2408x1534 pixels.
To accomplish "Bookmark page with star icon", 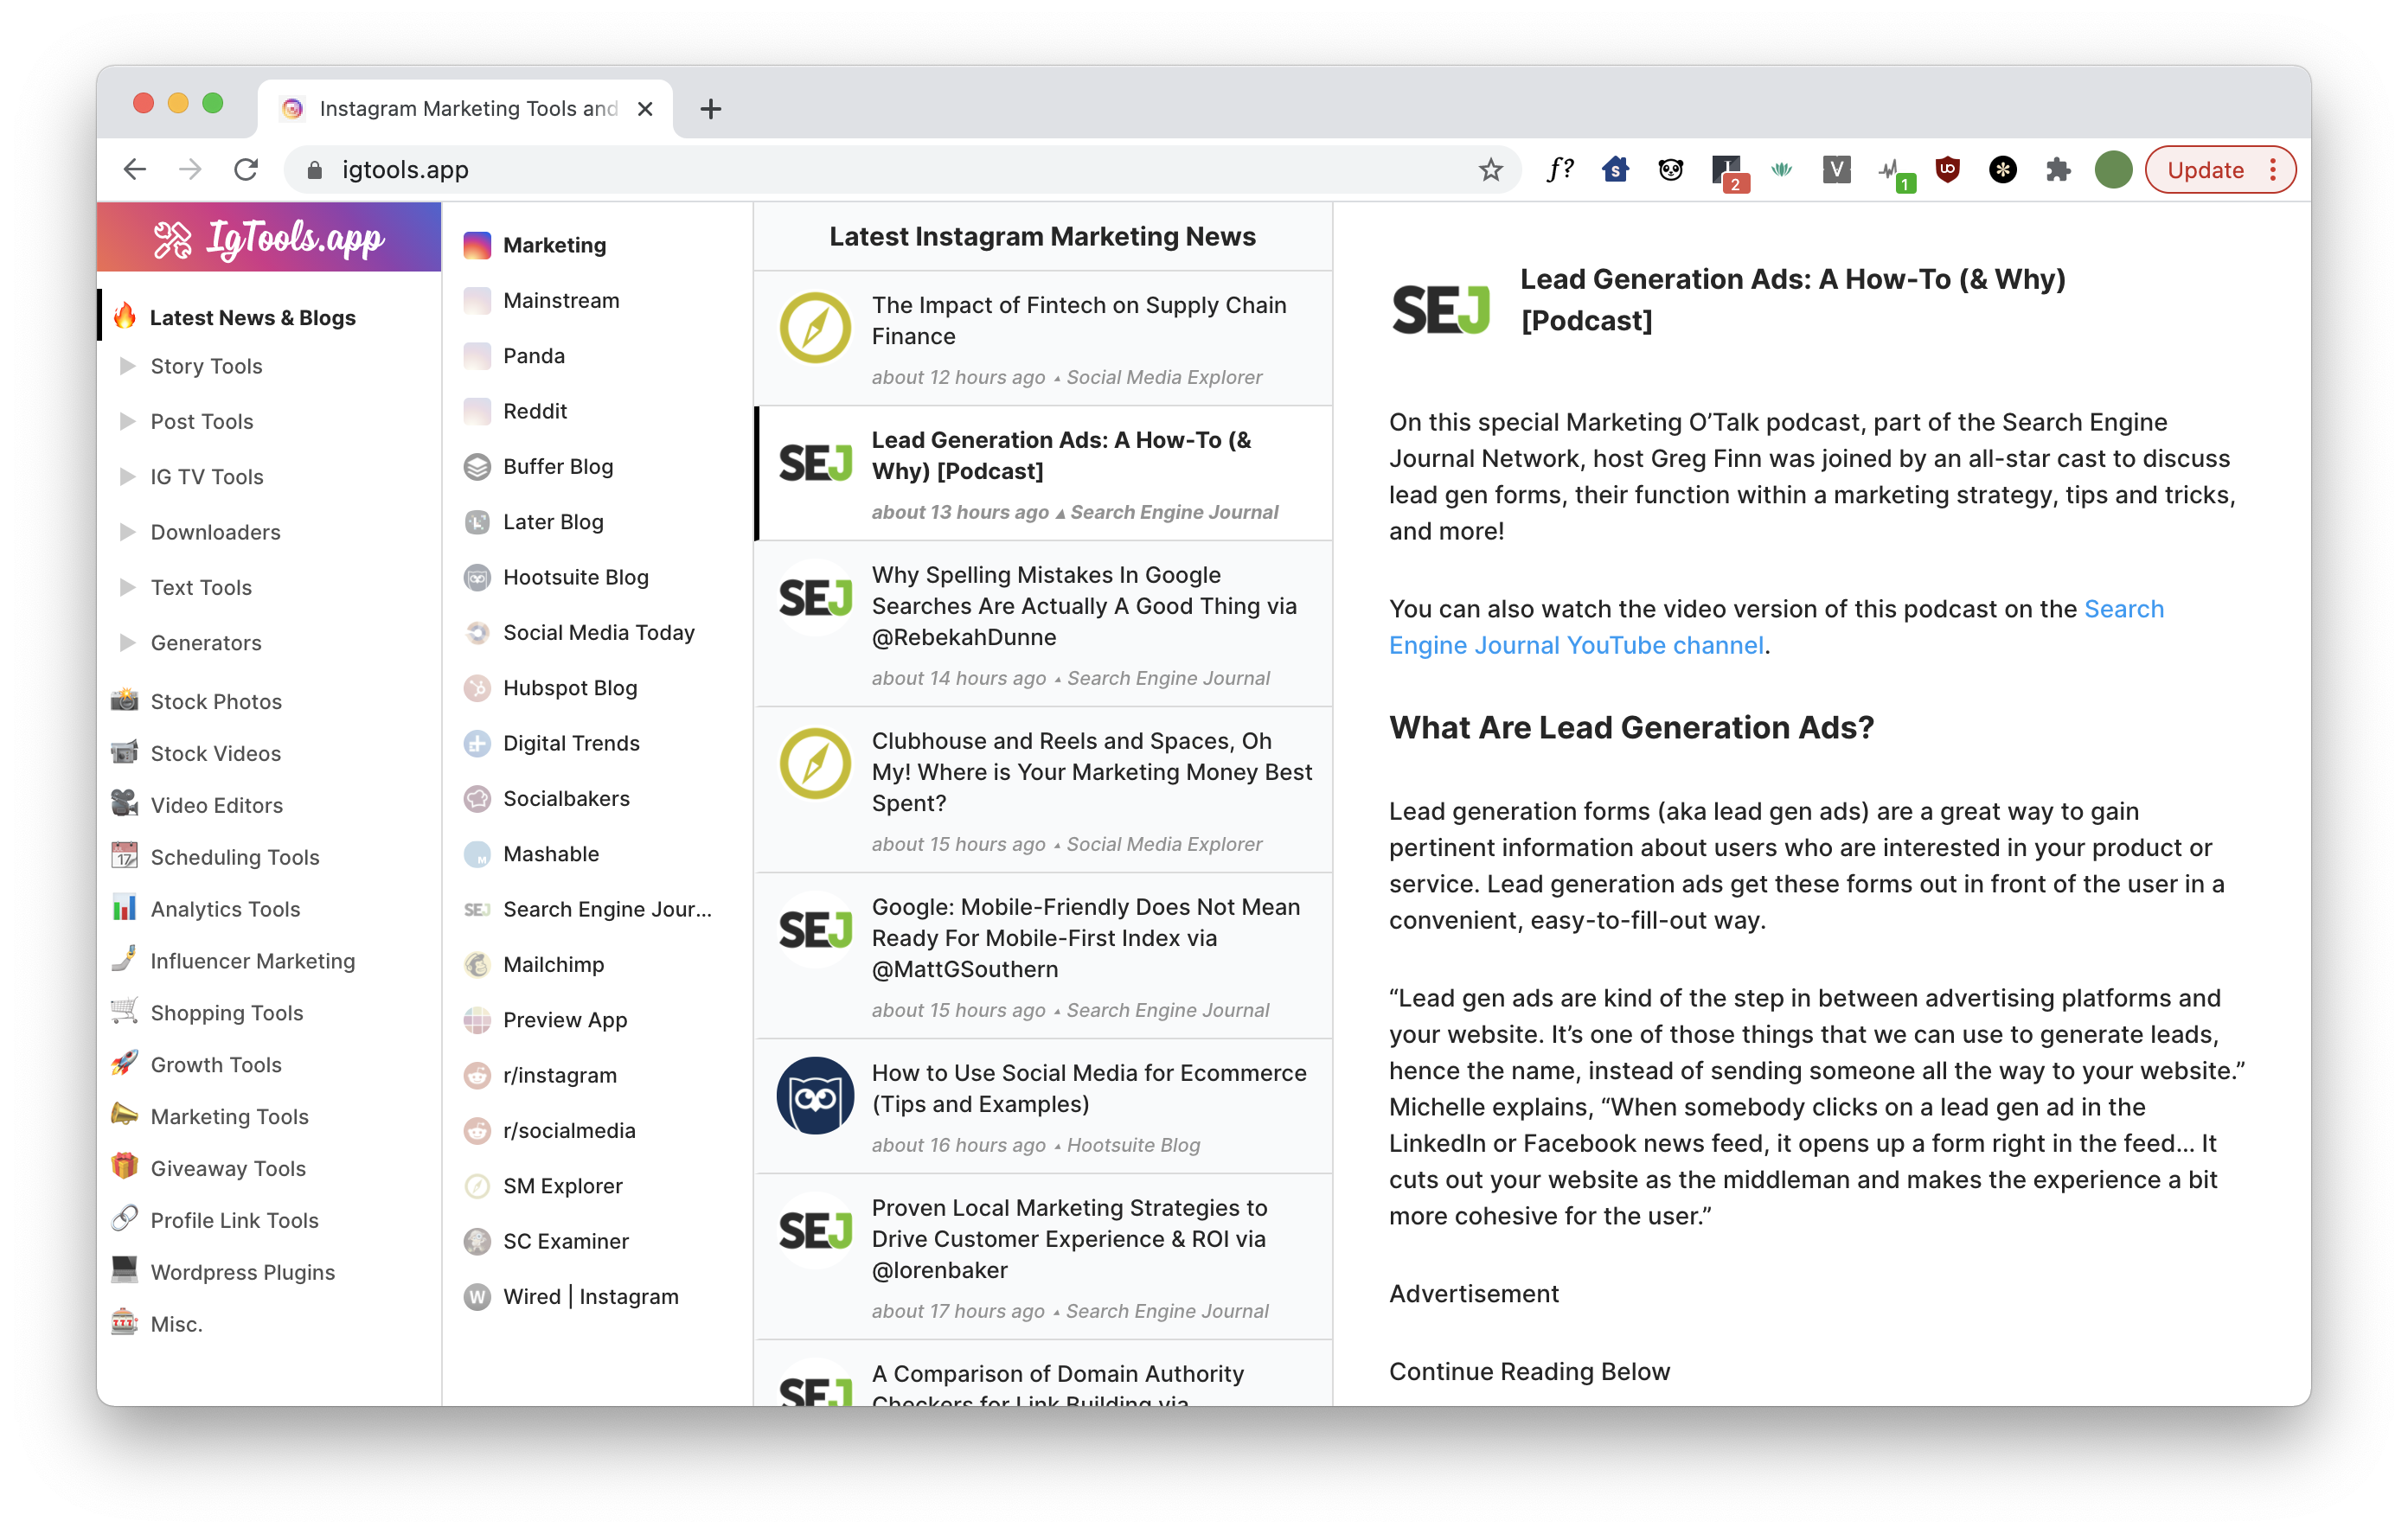I will (x=1490, y=170).
